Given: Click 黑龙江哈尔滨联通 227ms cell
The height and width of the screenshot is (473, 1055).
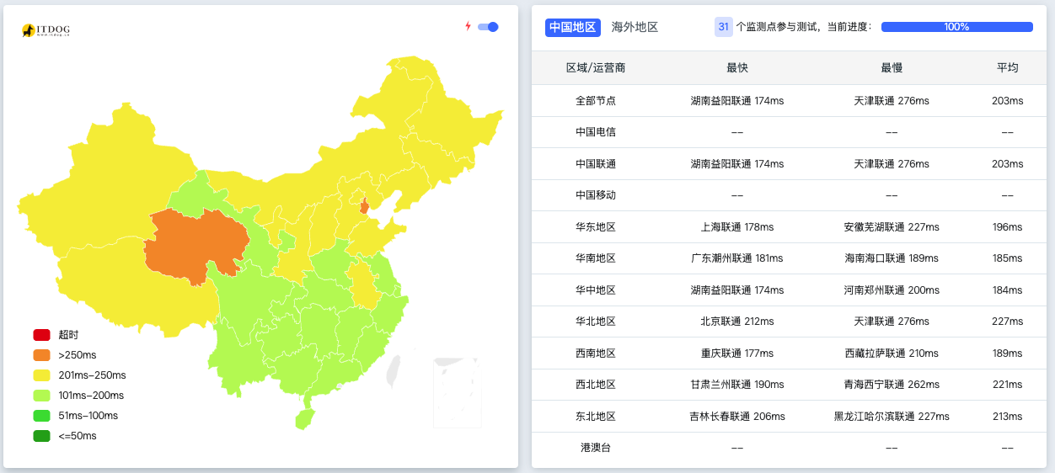Looking at the screenshot, I should point(892,417).
